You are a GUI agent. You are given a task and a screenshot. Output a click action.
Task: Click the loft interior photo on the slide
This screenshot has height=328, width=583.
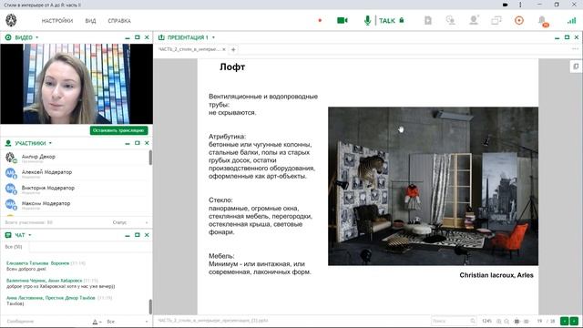(433, 186)
